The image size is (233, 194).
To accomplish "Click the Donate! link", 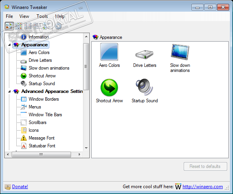I will click(20, 187).
